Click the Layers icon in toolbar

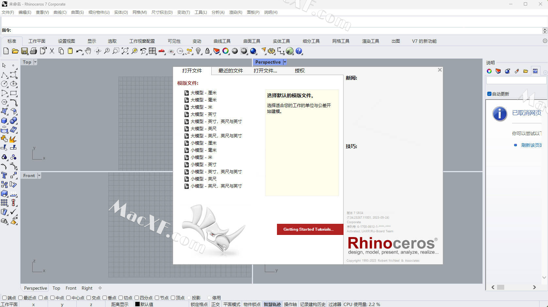click(217, 51)
